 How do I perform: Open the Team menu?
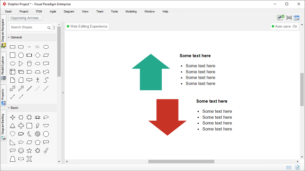click(100, 11)
